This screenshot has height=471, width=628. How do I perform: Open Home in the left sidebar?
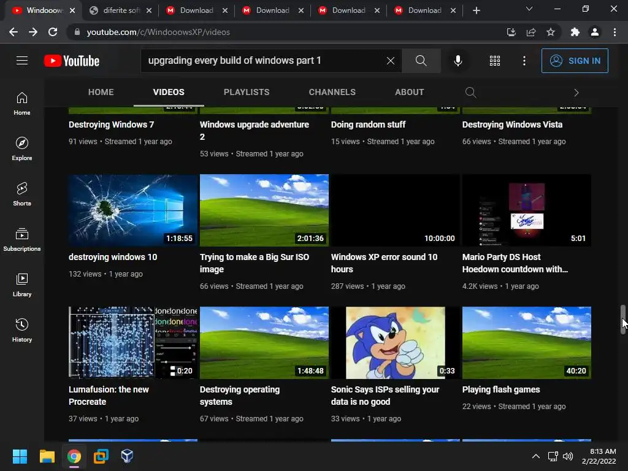(22, 104)
